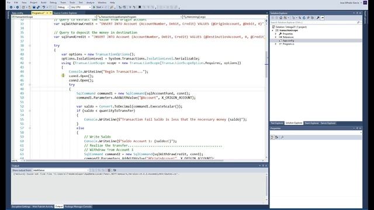Viewport: 374px width, 210px height.
Task: Open the Web Publish Activity tab
Action: [43, 206]
